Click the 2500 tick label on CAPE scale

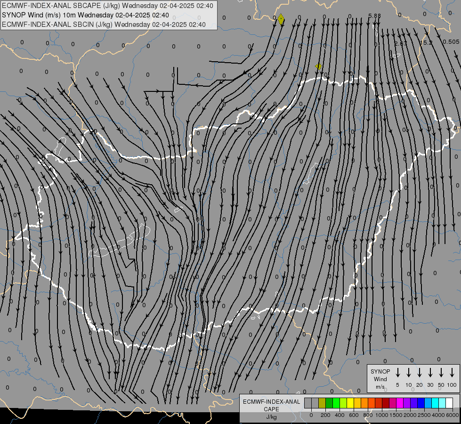(424, 415)
